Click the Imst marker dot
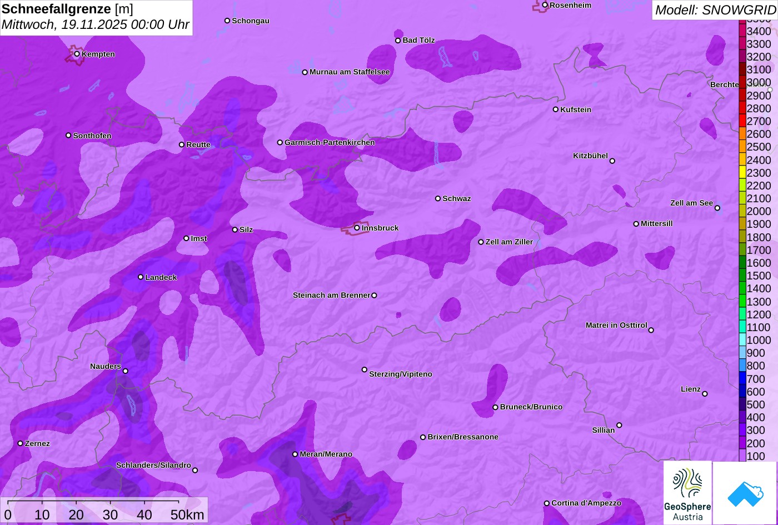 (186, 238)
